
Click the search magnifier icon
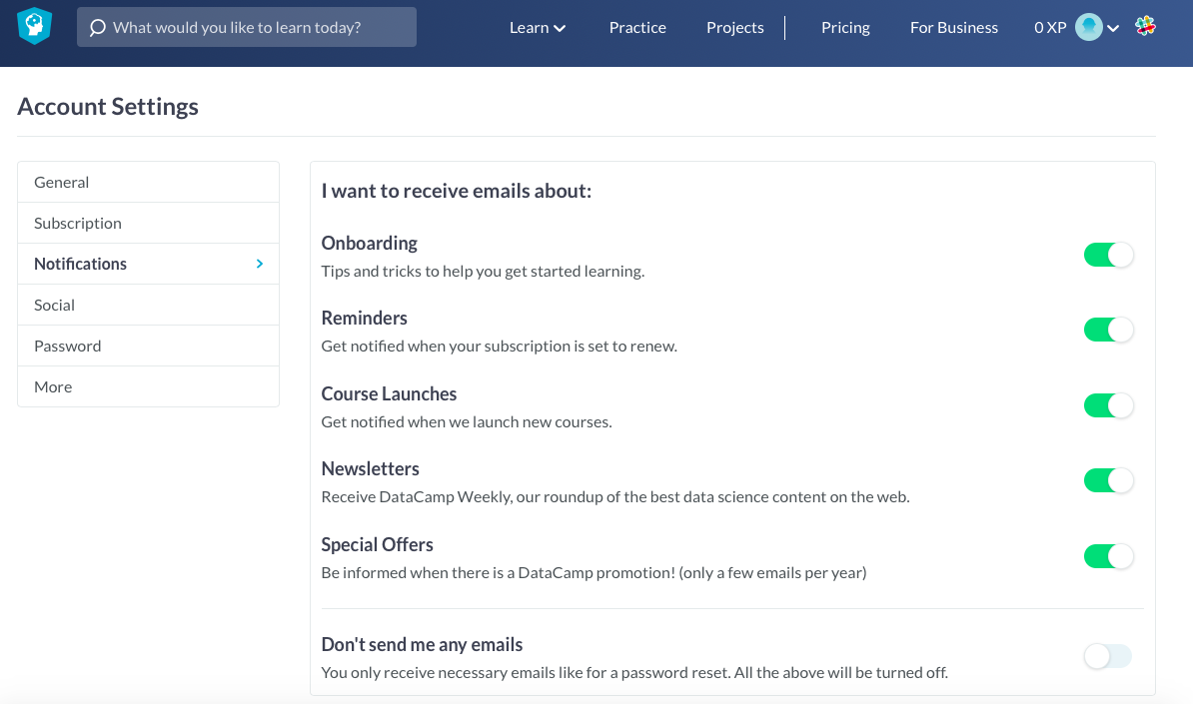(x=97, y=28)
